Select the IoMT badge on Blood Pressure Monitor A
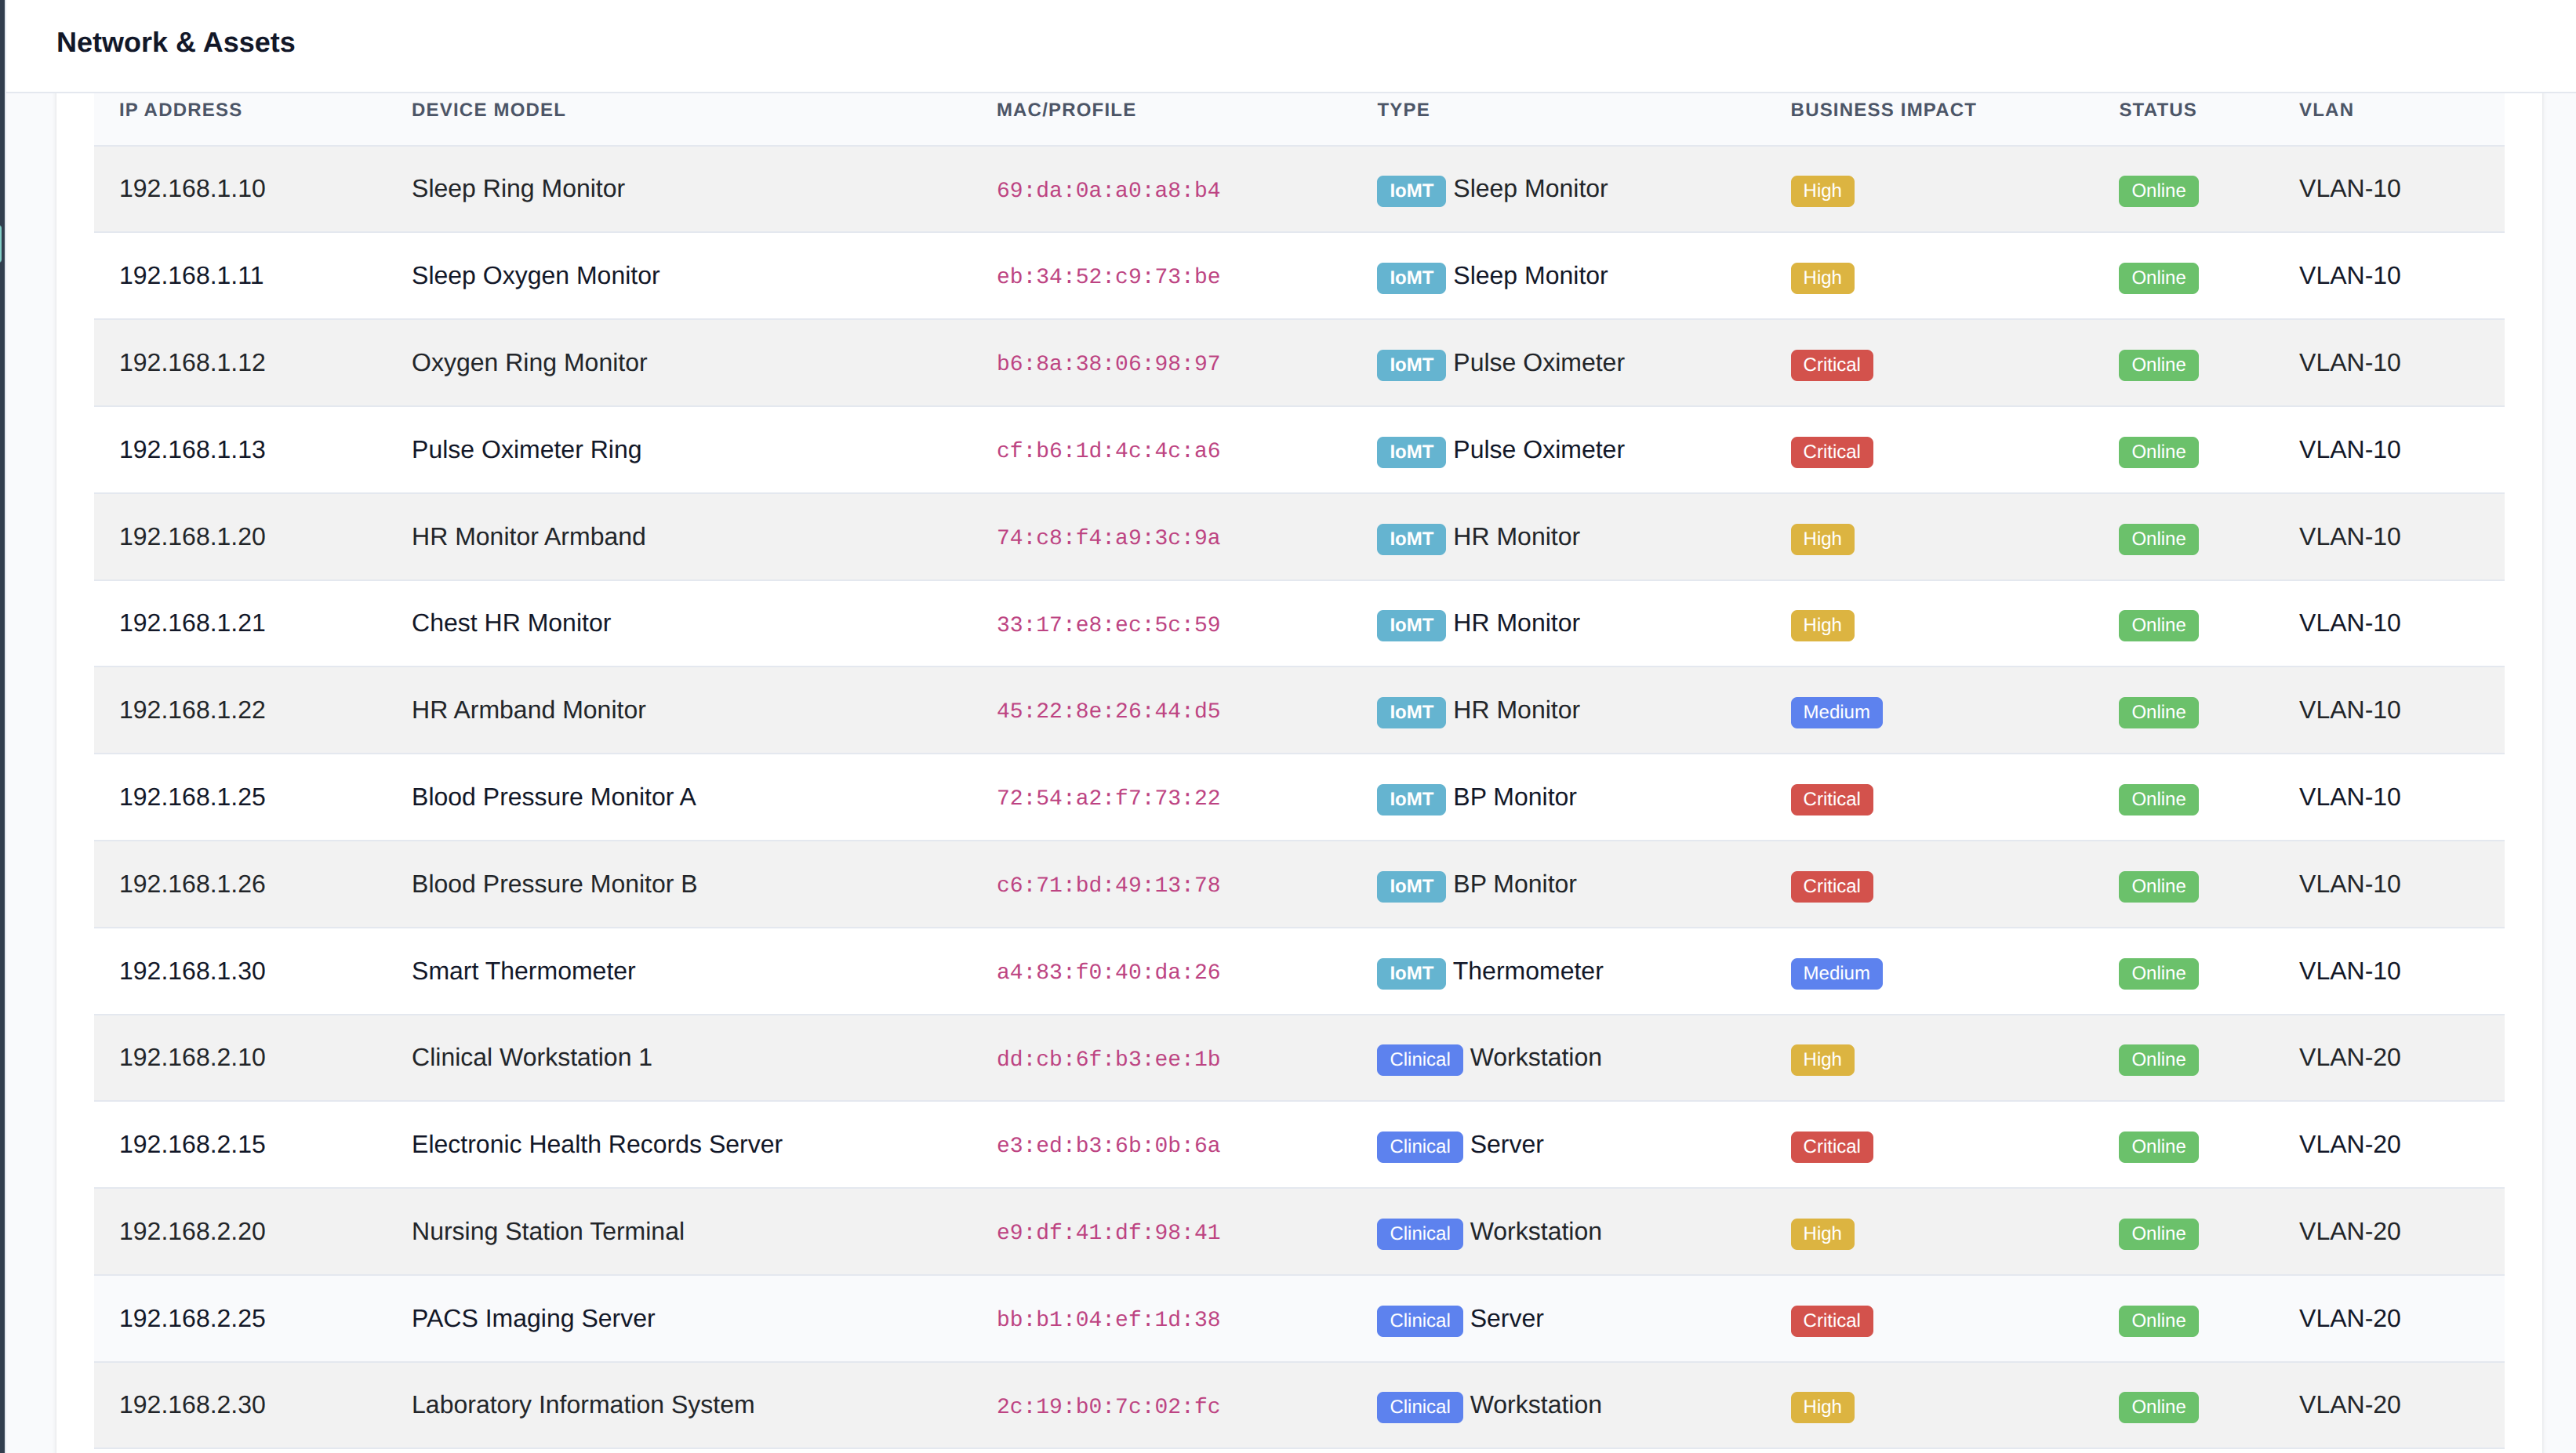 click(x=1410, y=799)
